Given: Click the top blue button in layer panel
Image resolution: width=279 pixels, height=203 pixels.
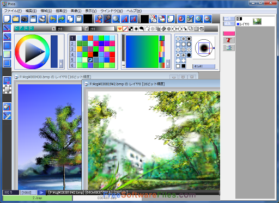Looking at the screenshot, I should (228, 19).
